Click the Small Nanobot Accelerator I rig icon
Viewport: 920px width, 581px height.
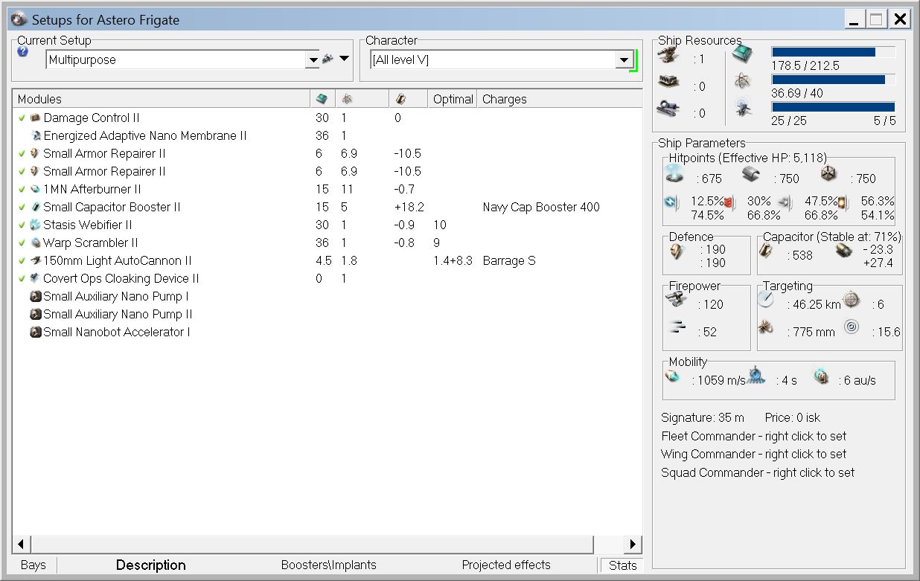coord(35,332)
